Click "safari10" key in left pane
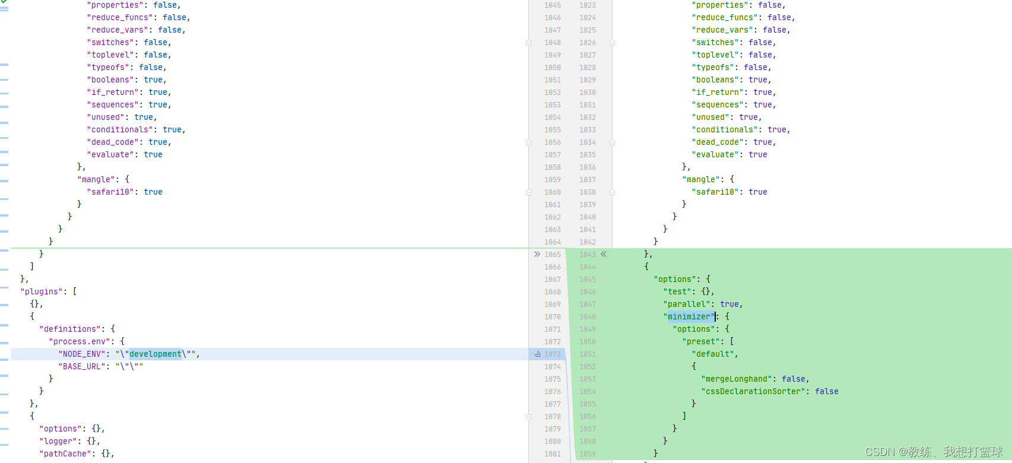 110,192
